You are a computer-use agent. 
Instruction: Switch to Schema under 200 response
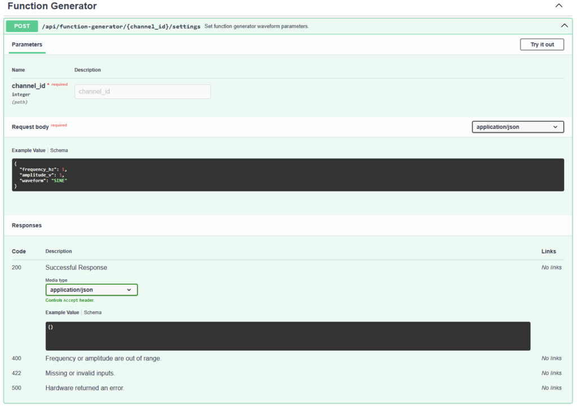[x=93, y=312]
